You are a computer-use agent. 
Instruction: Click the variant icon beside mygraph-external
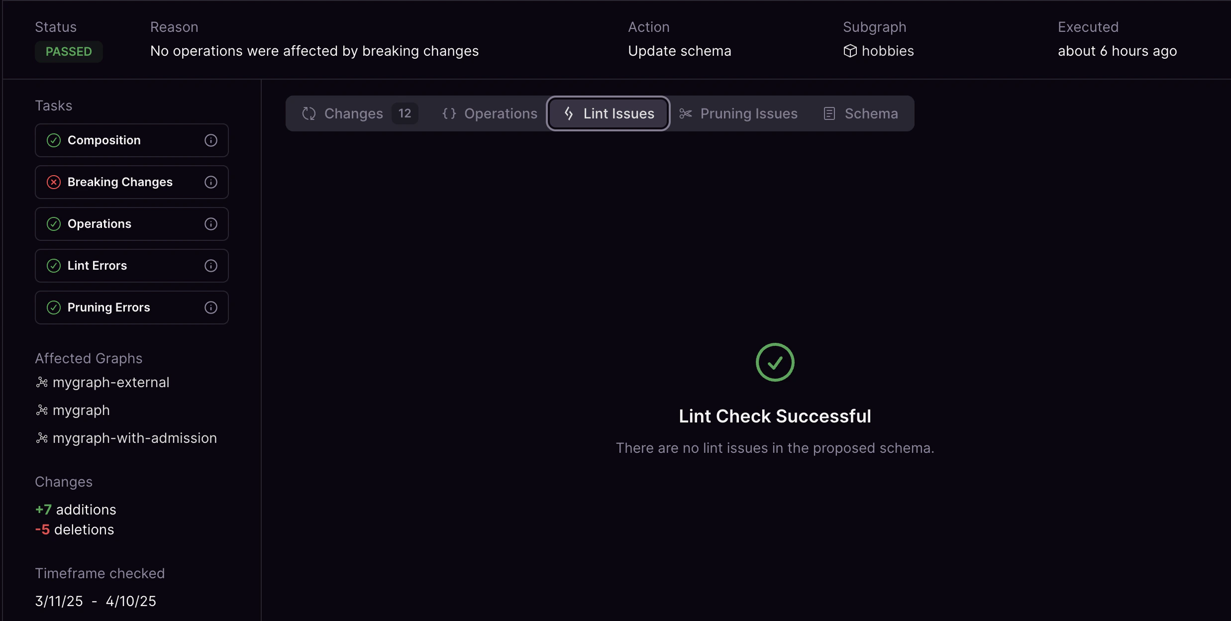(42, 382)
